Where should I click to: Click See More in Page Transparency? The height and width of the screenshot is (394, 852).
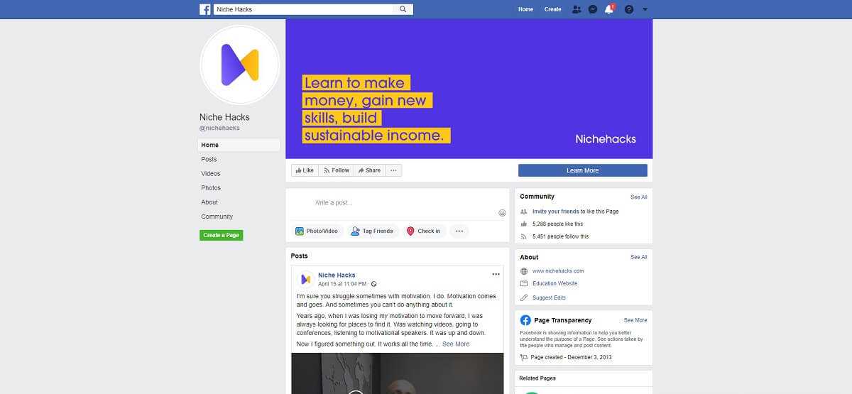[635, 320]
